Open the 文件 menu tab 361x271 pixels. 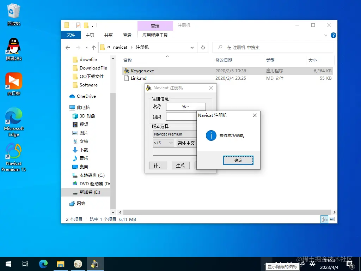(71, 35)
